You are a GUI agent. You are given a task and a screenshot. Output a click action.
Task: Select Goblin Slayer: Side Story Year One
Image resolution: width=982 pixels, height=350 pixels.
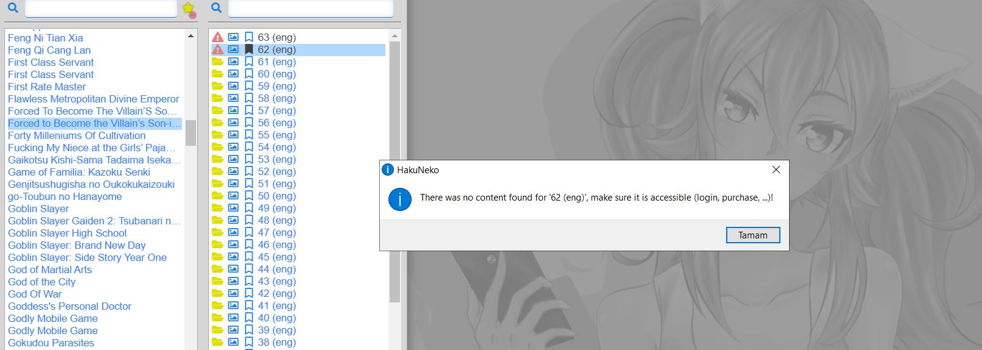[x=87, y=257]
